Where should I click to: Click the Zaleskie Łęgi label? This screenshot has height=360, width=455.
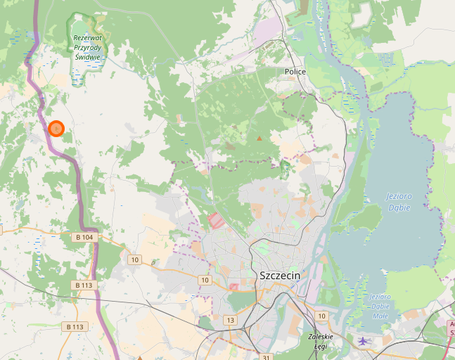pos(321,342)
